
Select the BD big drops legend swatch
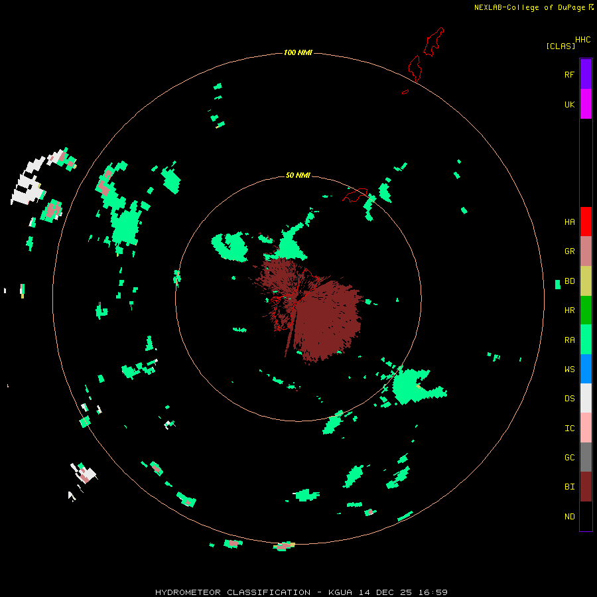[586, 281]
